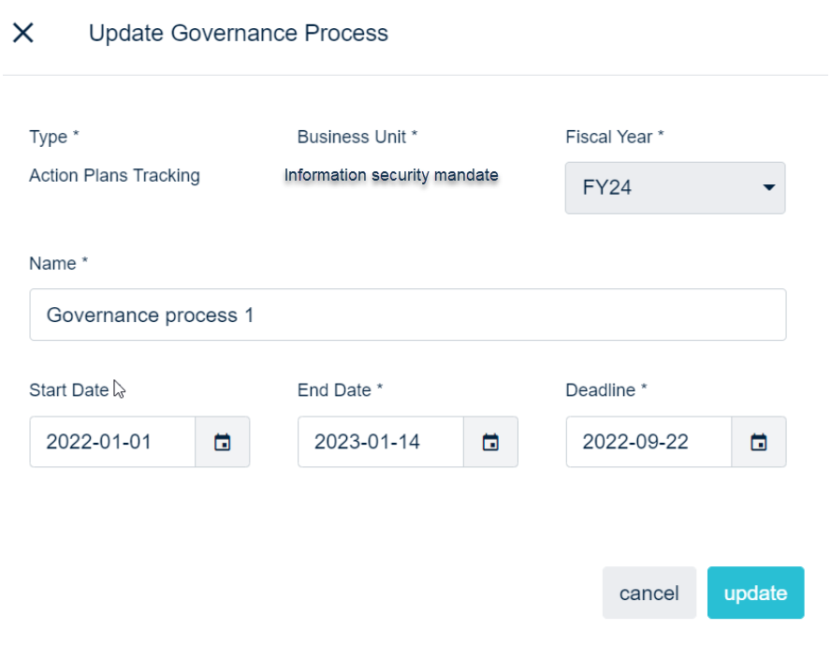Click the Name field with Governance process 1
Viewport: 831px width, 645px height.
pos(407,315)
